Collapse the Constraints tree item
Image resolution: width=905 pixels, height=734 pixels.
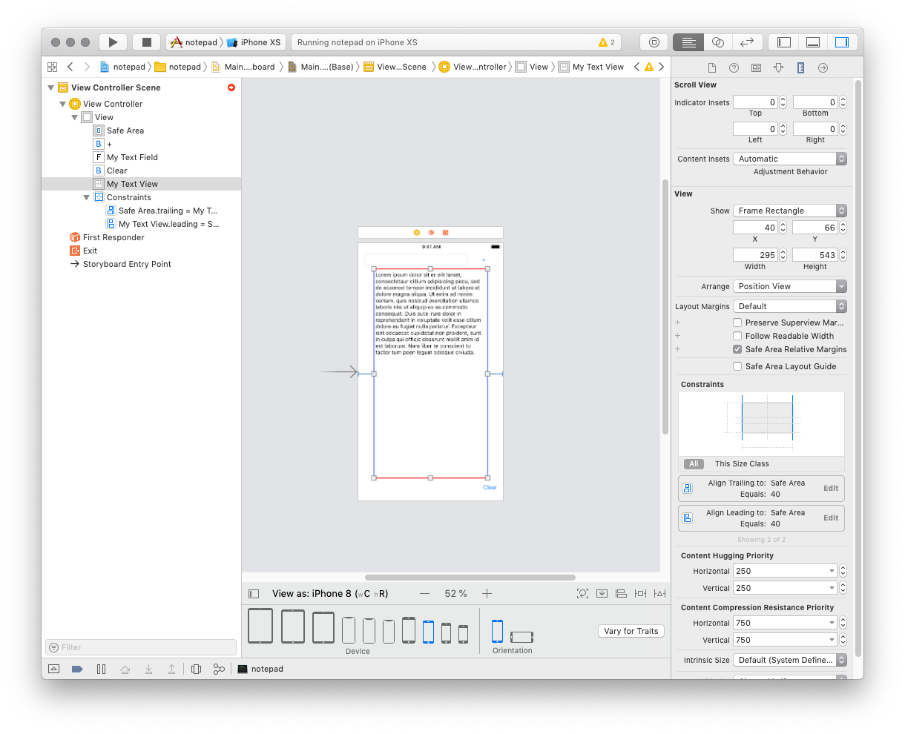pyautogui.click(x=87, y=197)
